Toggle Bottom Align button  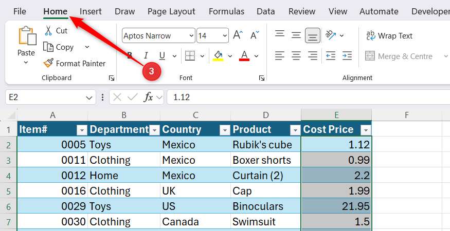click(313, 35)
